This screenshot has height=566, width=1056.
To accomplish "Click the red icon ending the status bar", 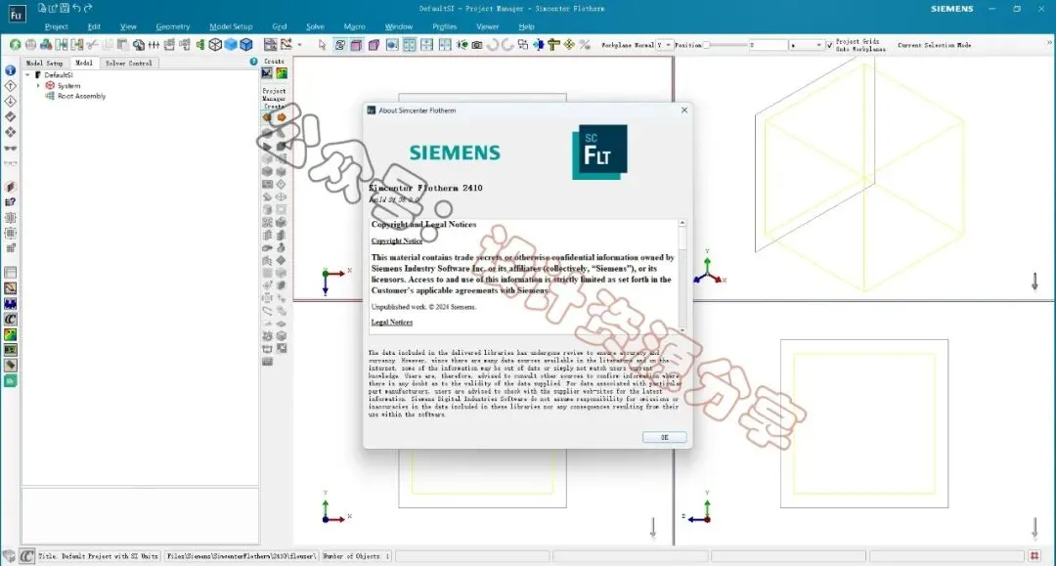I will [1035, 556].
